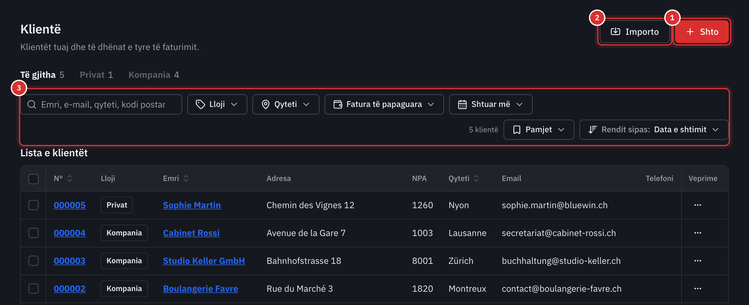Check the box for client 000003
The height and width of the screenshot is (305, 749).
click(34, 261)
